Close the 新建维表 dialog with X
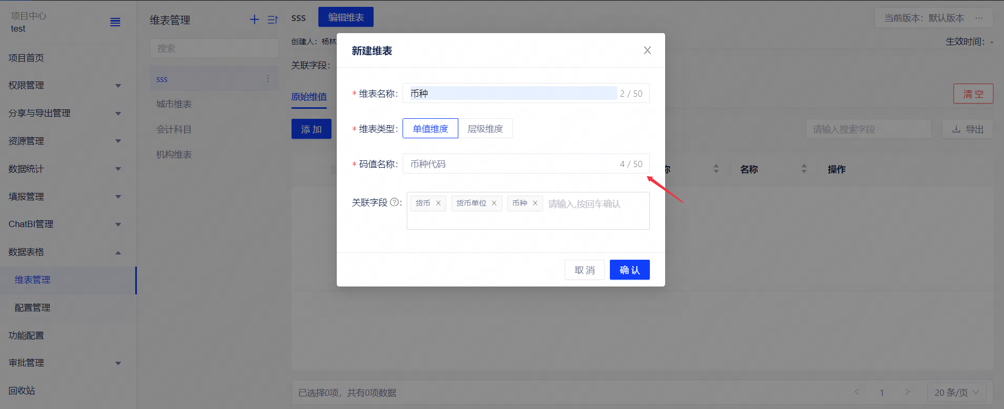 click(647, 50)
